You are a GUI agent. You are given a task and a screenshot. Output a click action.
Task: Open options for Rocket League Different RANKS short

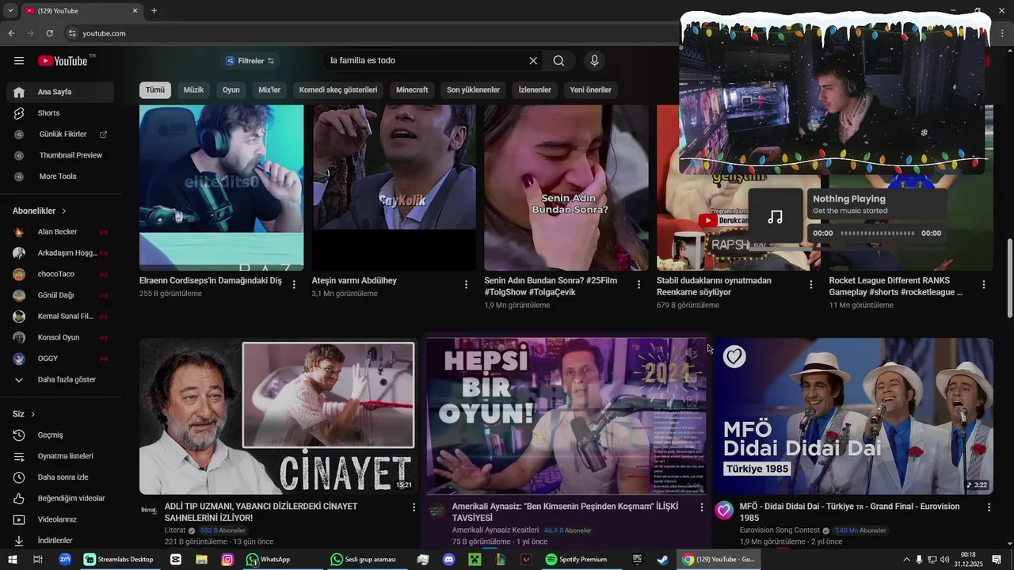click(x=984, y=284)
